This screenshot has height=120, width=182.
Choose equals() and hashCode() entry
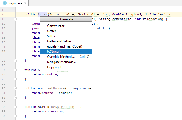pos(65,46)
